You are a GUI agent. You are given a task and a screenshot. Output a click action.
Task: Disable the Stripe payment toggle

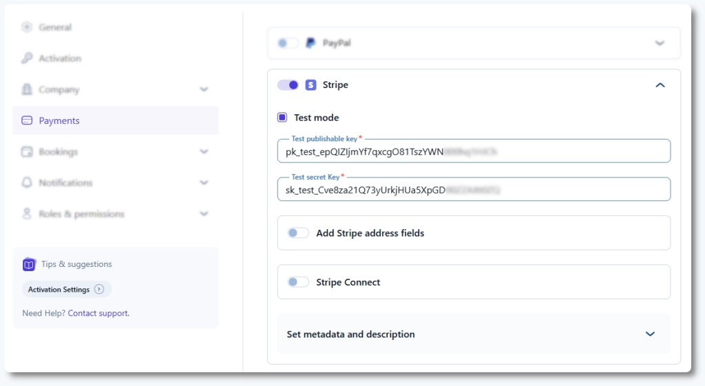point(288,85)
